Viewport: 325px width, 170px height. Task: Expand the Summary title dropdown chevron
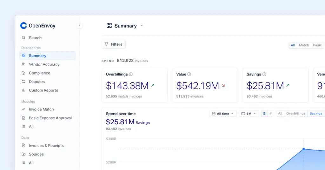pos(142,25)
